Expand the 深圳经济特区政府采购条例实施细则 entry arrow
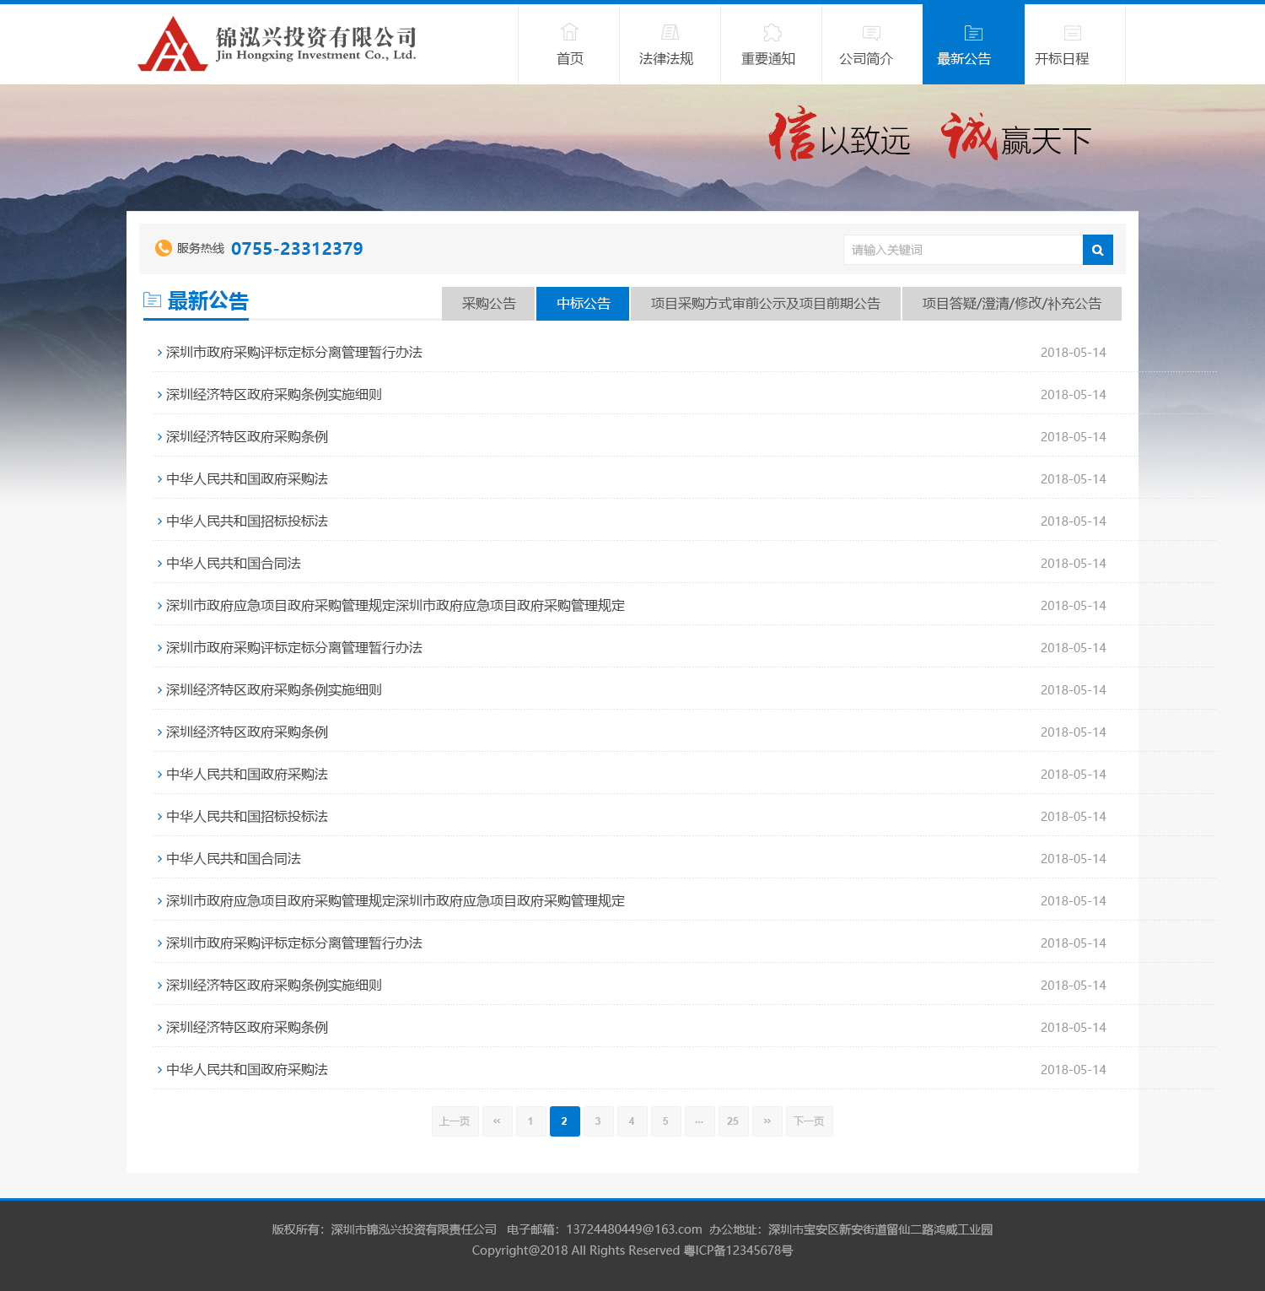1265x1291 pixels. (159, 394)
